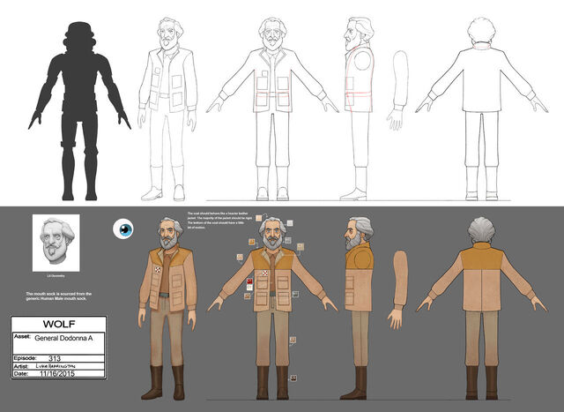Click the WOLF title in the info box
This screenshot has width=564, height=412.
59,324
